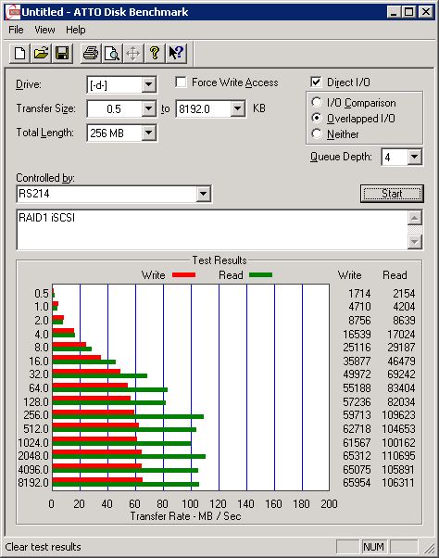
Task: Expand the Total Length 256 MB dropdown
Action: point(148,133)
